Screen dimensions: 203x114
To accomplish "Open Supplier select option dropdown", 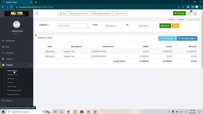I will (73, 26).
